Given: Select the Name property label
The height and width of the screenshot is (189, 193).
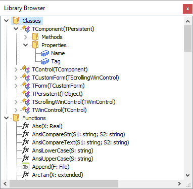Looking at the screenshot, I should [x=58, y=53].
